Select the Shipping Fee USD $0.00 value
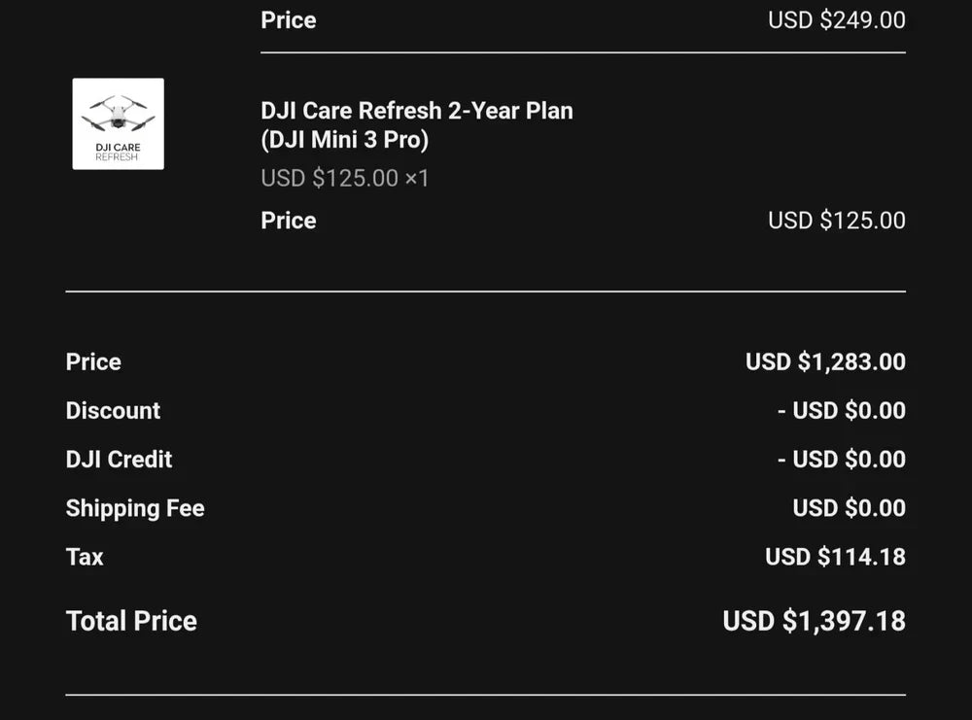The image size is (972, 720). (849, 508)
